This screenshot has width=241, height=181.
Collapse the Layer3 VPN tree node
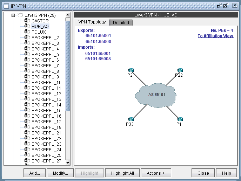tap(13, 15)
